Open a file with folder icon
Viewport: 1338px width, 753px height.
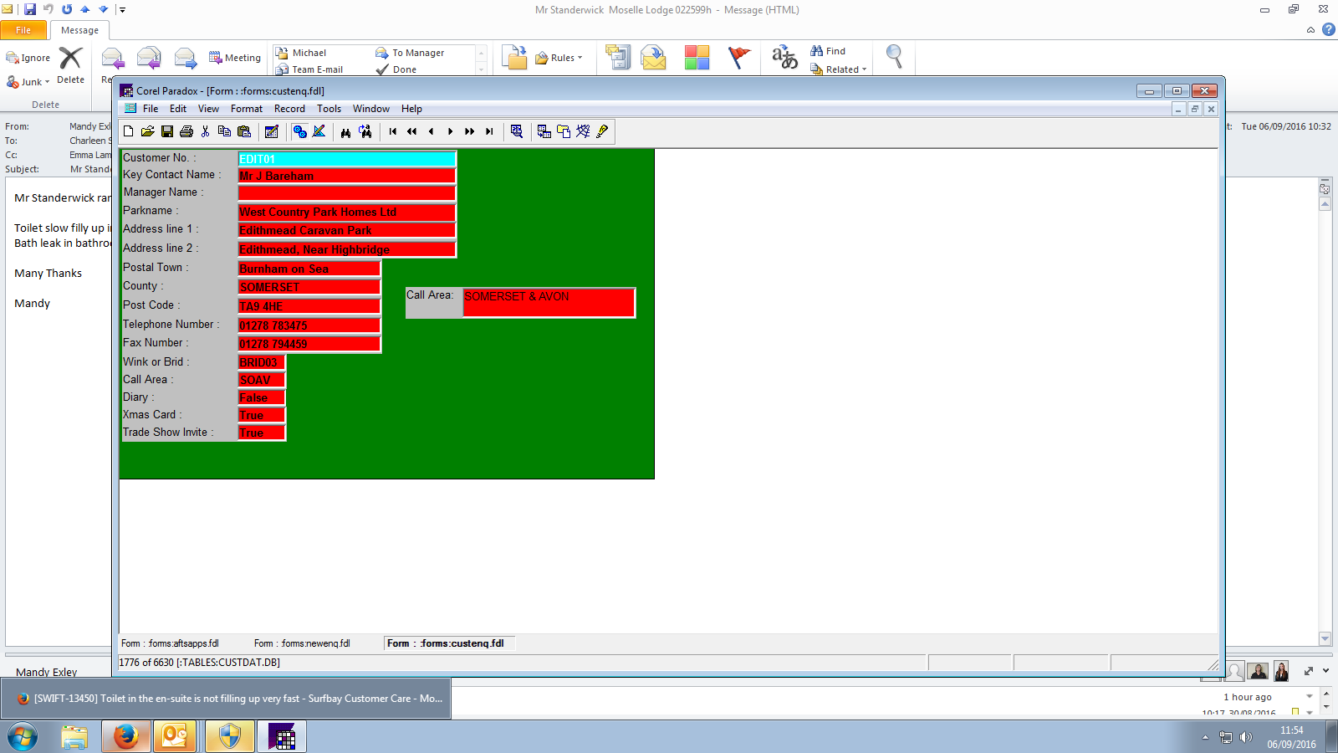(x=148, y=131)
